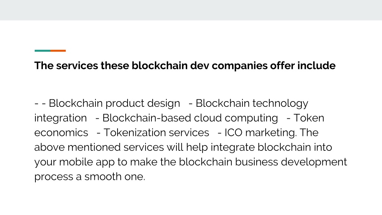
Task: Click the word "integration" starting second line
Action: (60, 118)
